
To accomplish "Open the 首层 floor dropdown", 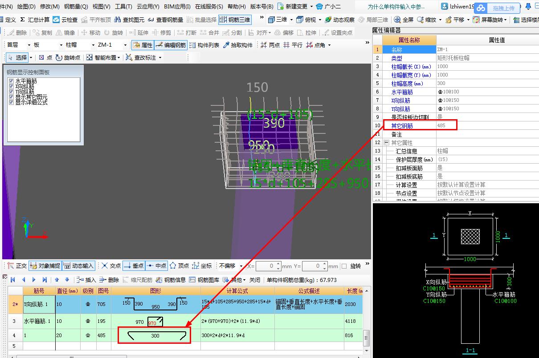I will (29, 45).
